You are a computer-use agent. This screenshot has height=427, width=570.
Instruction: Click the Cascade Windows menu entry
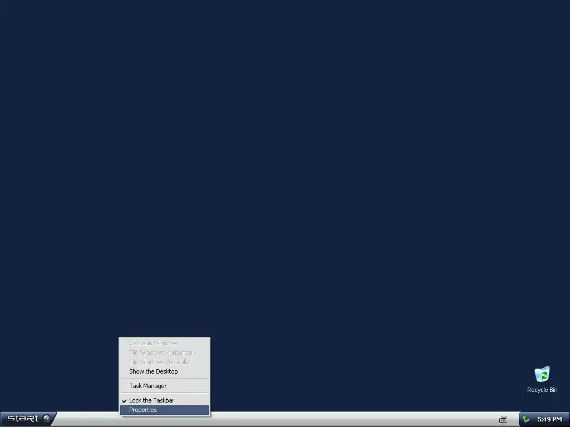[x=164, y=343]
